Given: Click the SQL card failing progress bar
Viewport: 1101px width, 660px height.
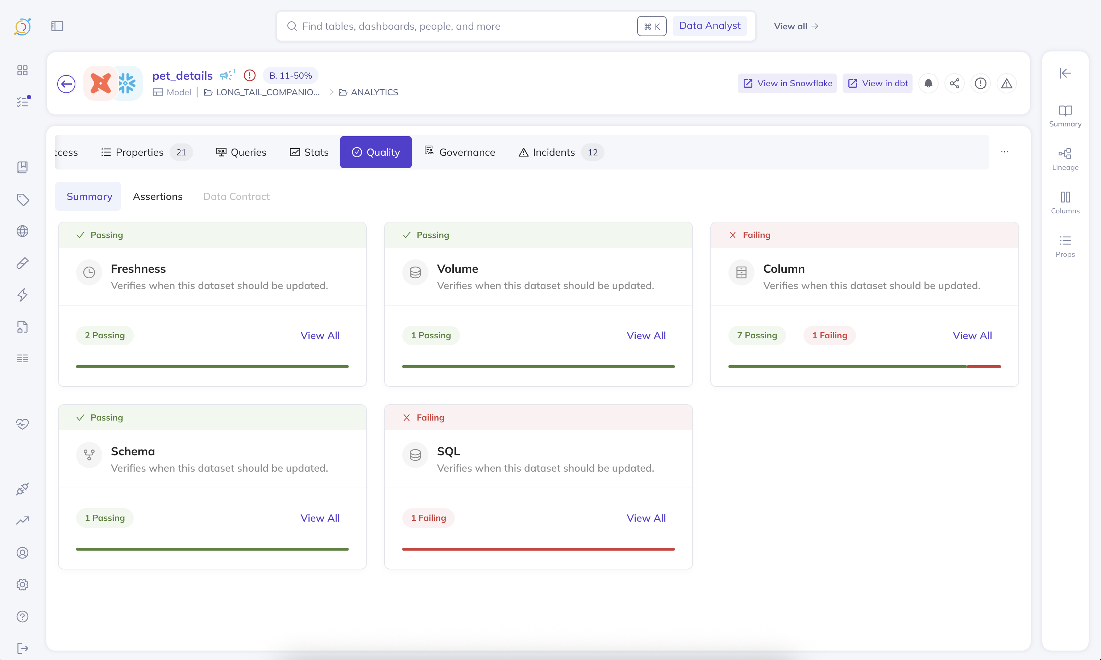Looking at the screenshot, I should coord(538,549).
